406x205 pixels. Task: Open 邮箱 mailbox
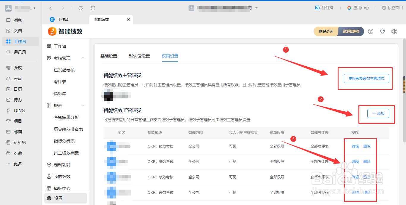click(x=21, y=132)
